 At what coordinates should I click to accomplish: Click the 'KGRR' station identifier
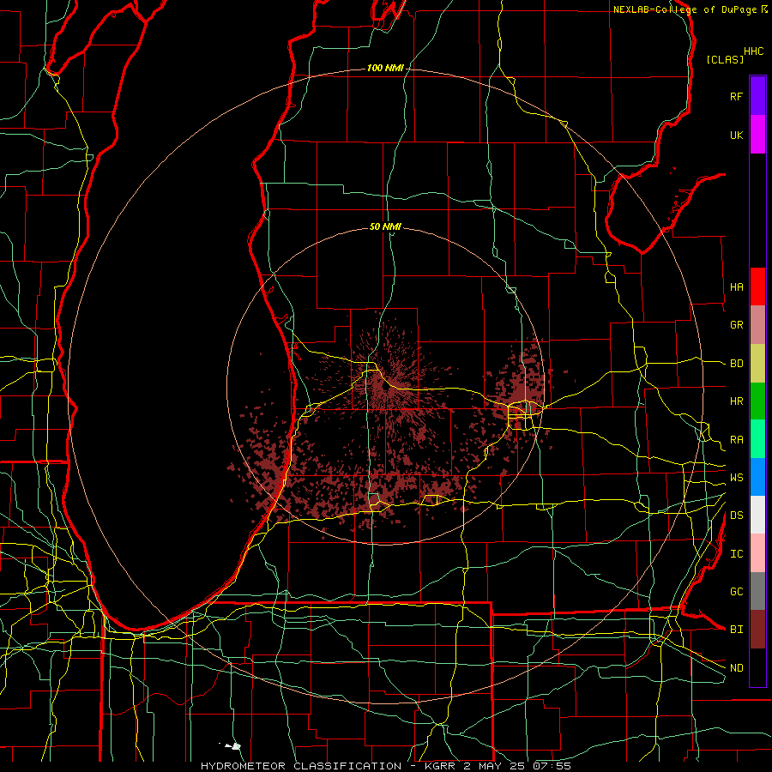tap(438, 766)
